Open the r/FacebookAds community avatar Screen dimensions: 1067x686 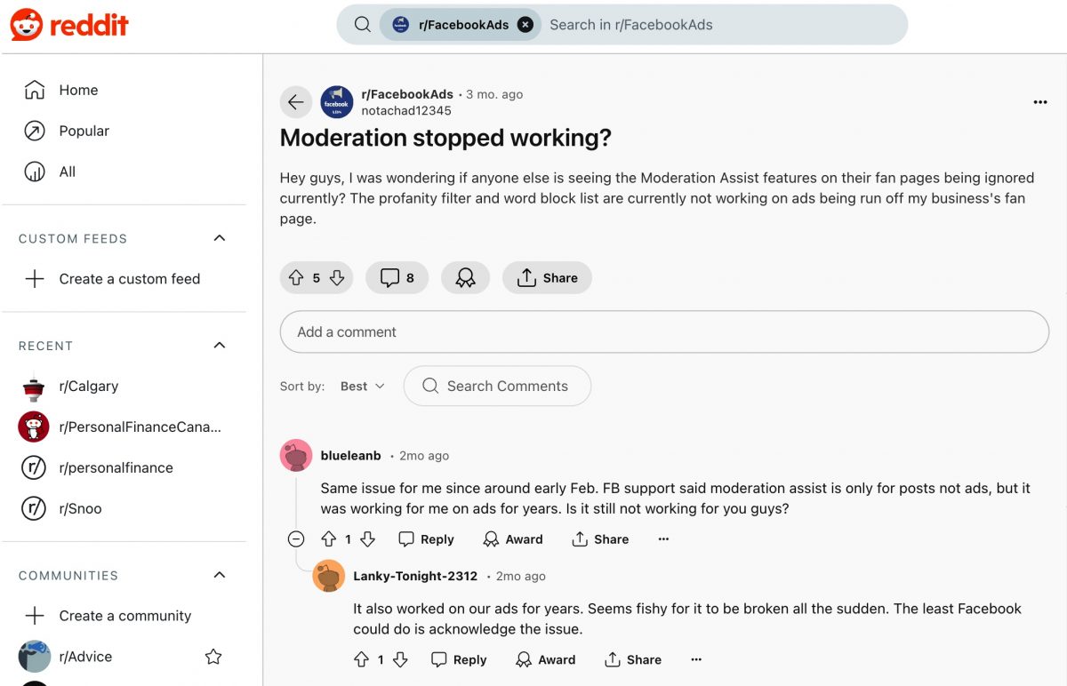coord(337,102)
